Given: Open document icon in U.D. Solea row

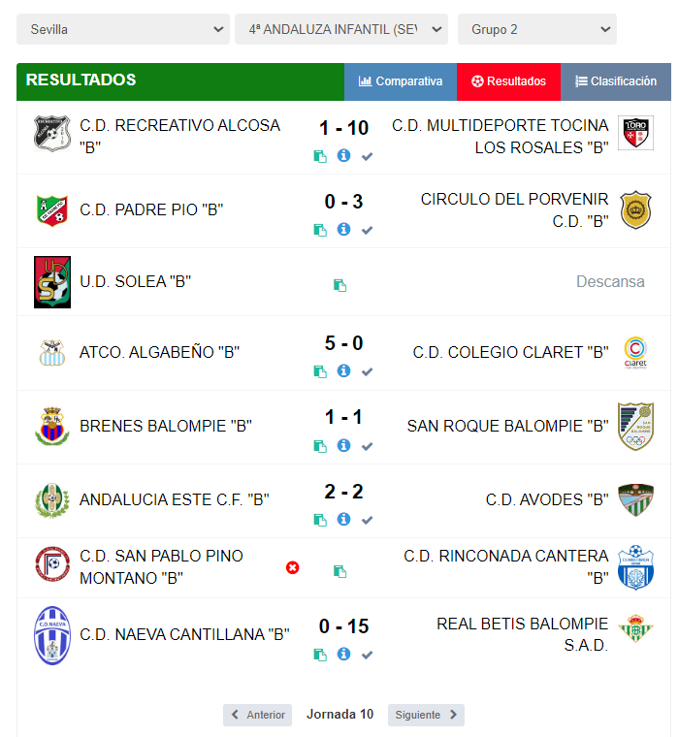Looking at the screenshot, I should [339, 285].
